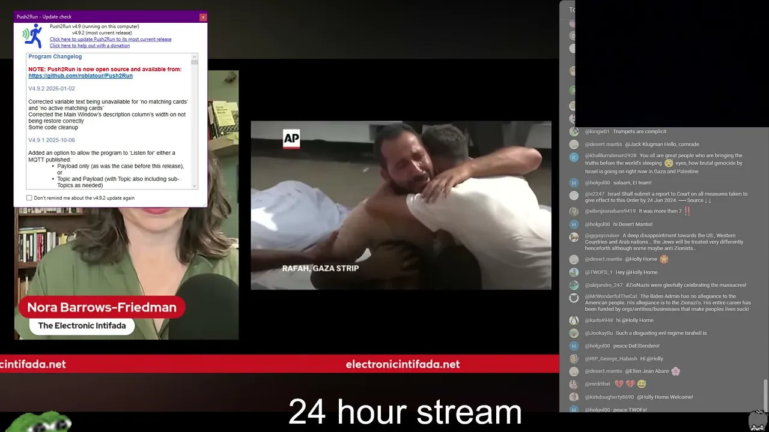Click the broken-heart emojis in @mrdrthat's message

pos(625,385)
